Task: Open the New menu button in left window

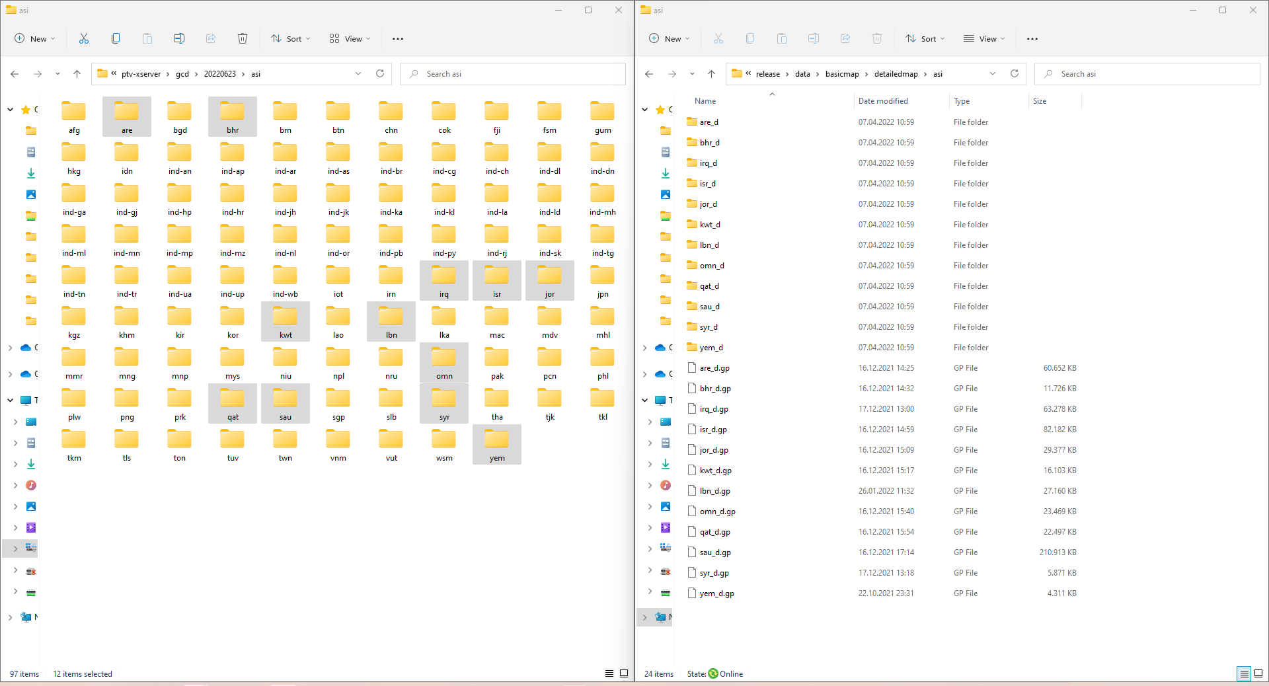Action: tap(35, 39)
